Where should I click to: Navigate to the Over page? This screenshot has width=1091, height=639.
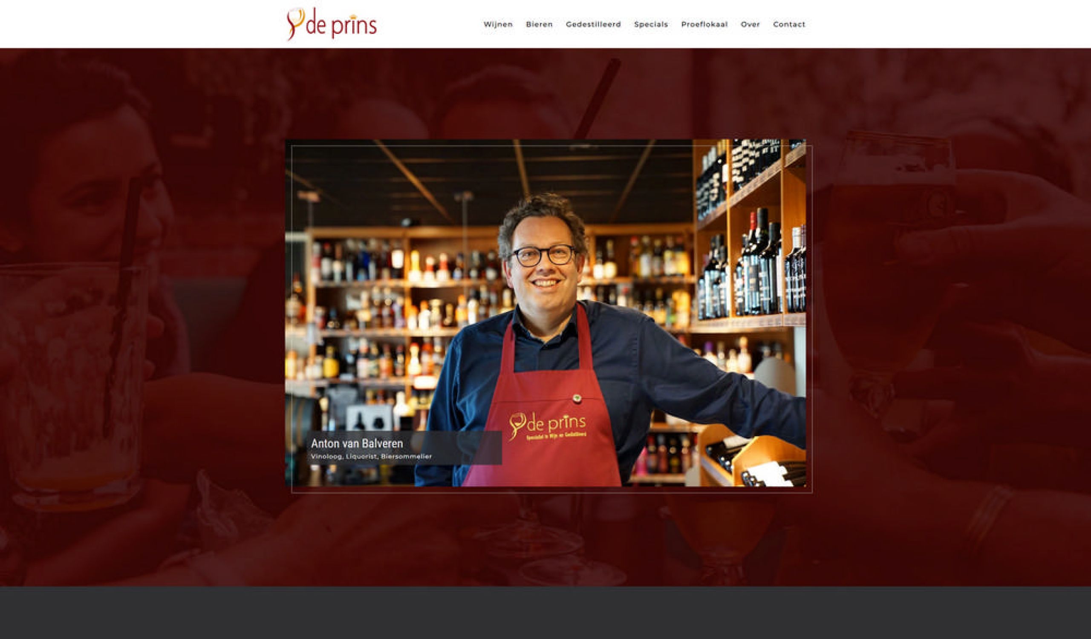[750, 24]
